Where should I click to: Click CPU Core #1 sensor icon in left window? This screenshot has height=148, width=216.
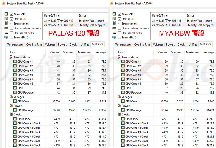(x=15, y=62)
